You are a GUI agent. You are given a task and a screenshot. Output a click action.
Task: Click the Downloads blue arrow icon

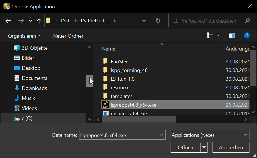tap(17, 88)
